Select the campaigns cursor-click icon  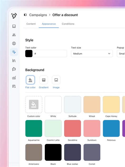pyautogui.click(x=14, y=52)
